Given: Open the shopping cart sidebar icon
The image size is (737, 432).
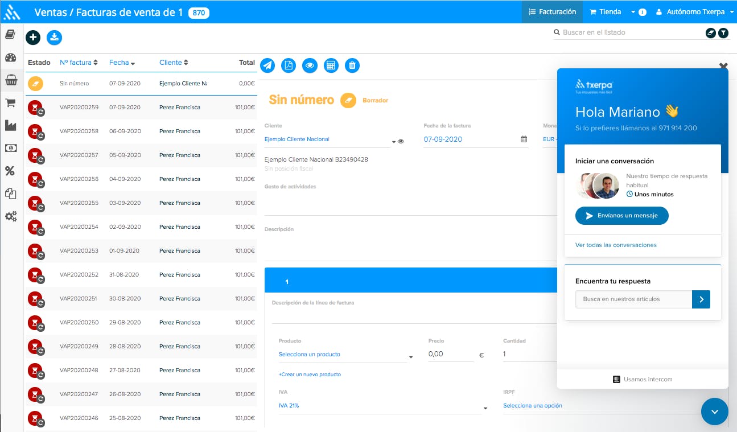Looking at the screenshot, I should click(10, 102).
